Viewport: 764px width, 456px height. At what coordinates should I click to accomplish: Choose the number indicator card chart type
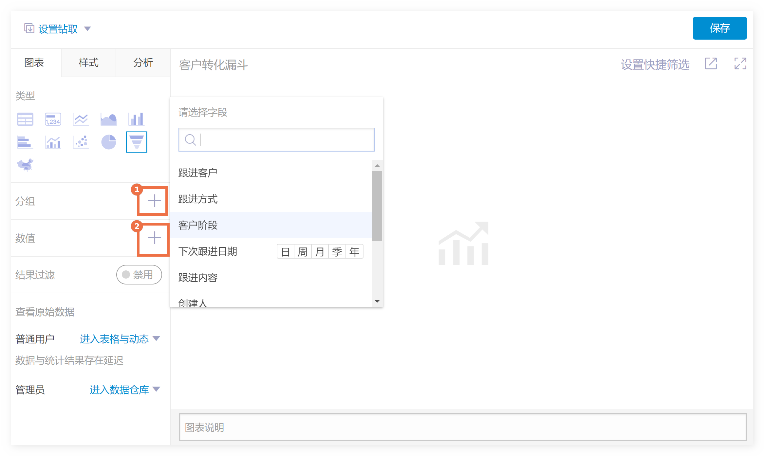[x=53, y=119]
